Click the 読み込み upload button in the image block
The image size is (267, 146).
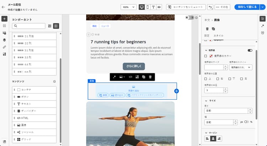(x=117, y=95)
